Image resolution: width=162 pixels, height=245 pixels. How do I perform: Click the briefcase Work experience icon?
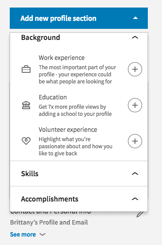coord(26,69)
